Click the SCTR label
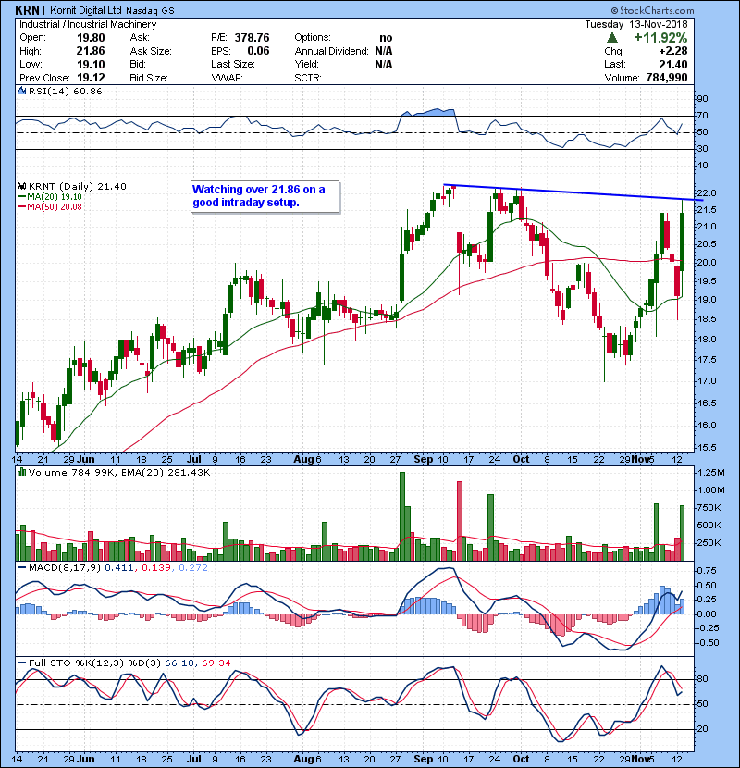The image size is (740, 768). tap(308, 78)
